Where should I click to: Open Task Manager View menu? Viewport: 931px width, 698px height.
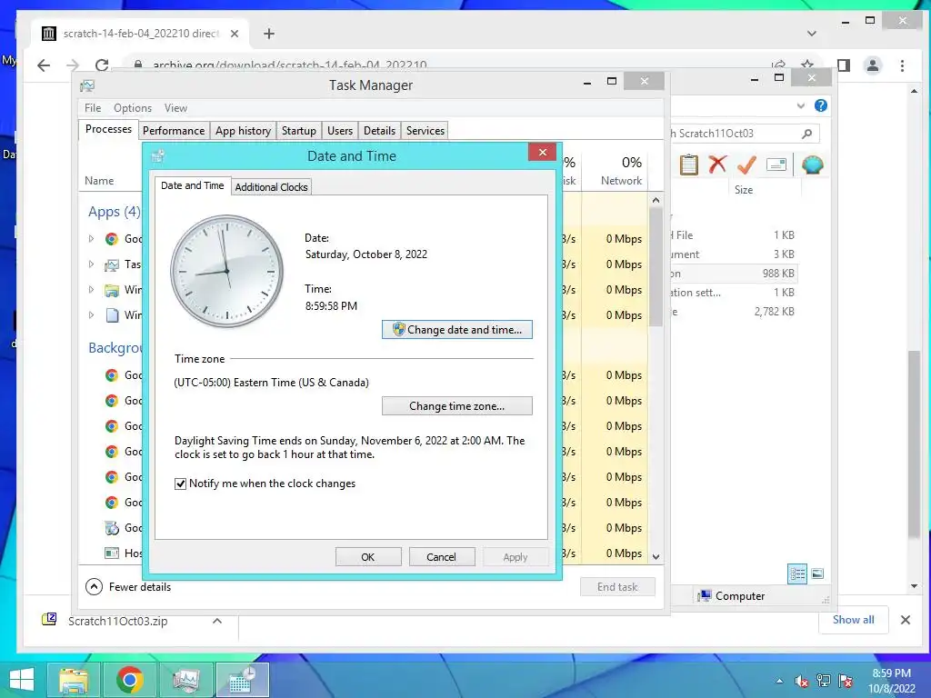[175, 108]
